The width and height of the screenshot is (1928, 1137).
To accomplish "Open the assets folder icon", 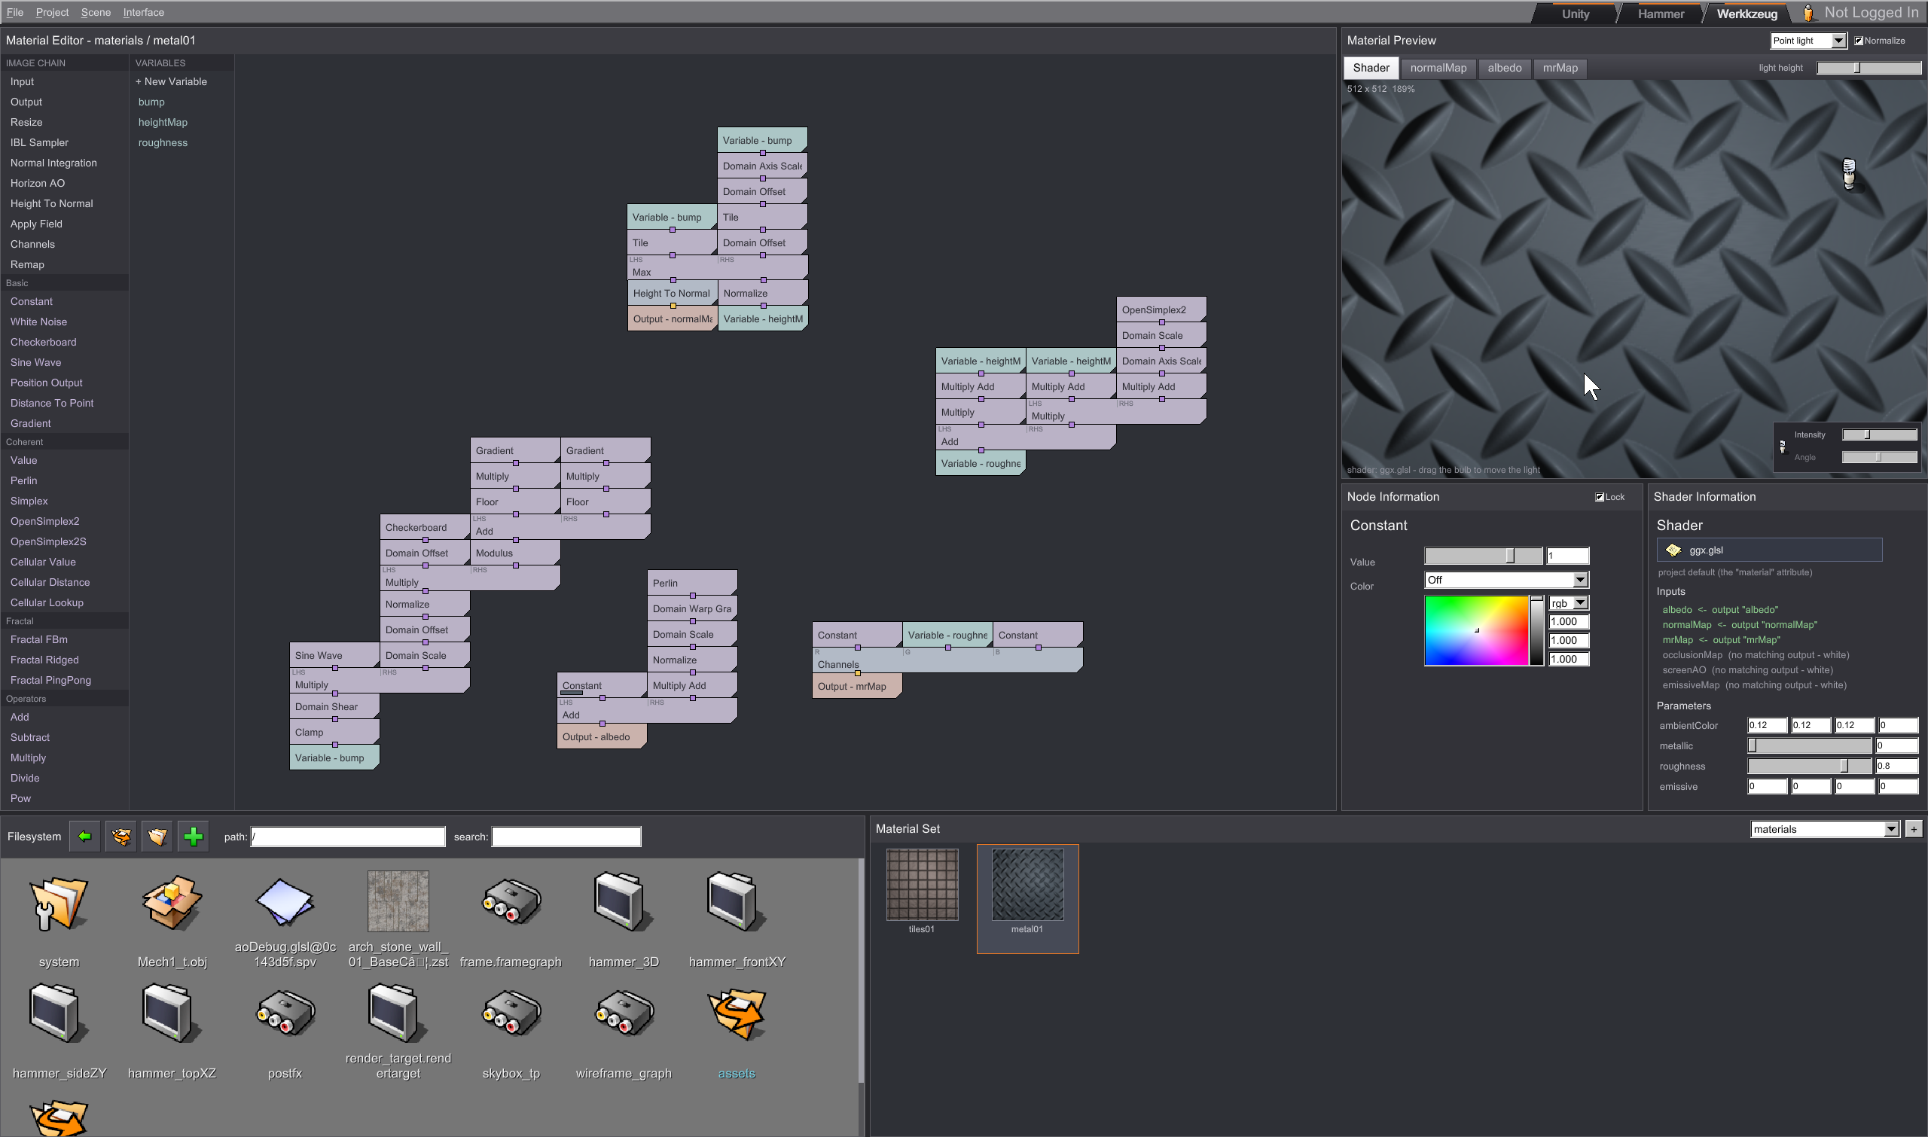I will [737, 1015].
